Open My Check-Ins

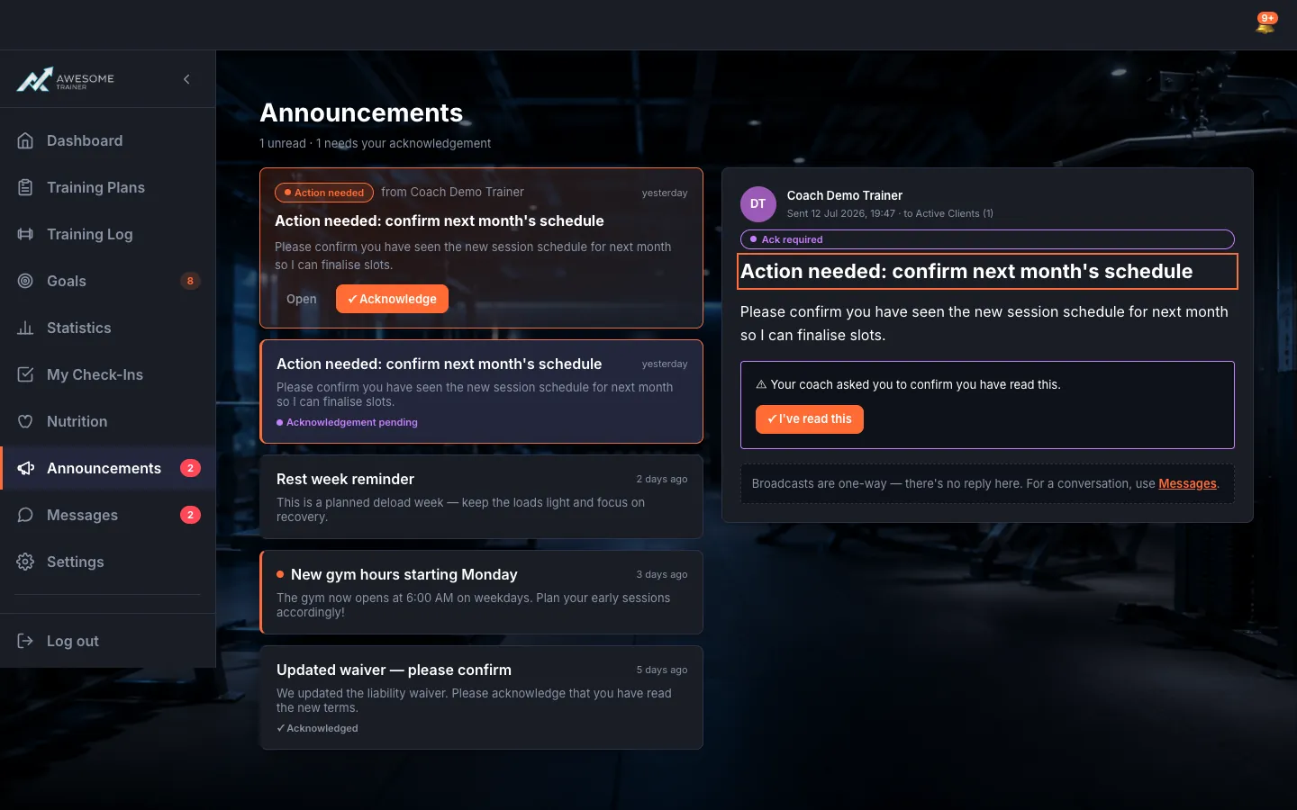click(108, 374)
